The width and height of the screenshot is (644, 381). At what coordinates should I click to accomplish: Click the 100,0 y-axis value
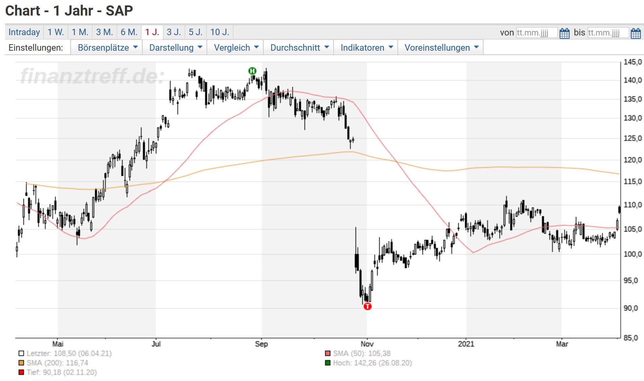633,254
